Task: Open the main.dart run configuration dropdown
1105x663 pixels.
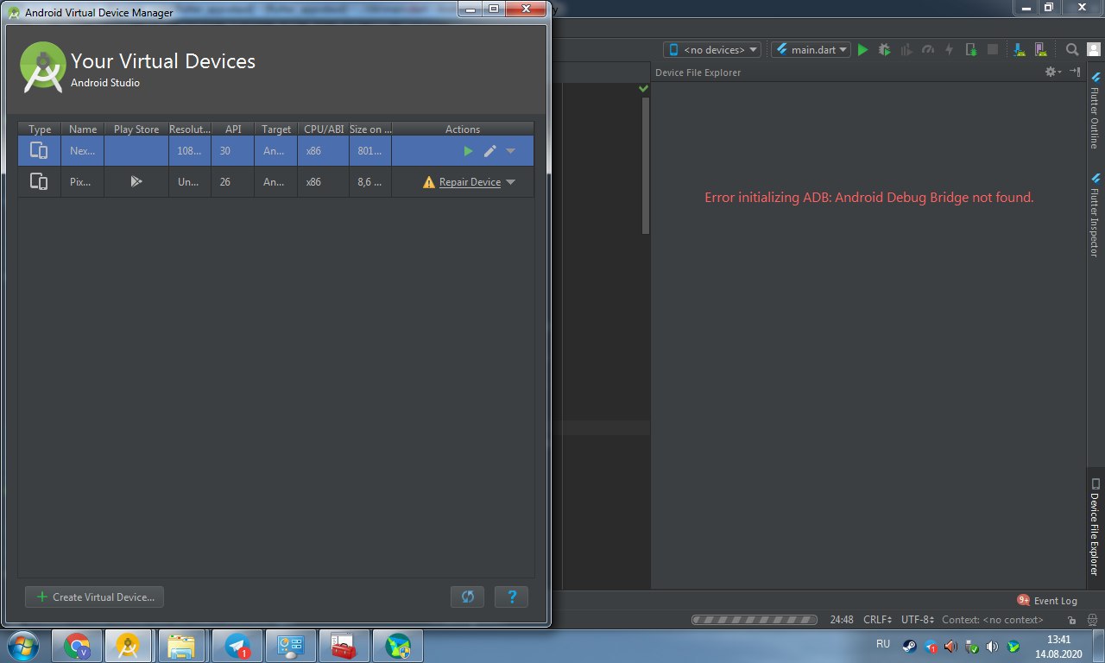Action: (x=811, y=50)
